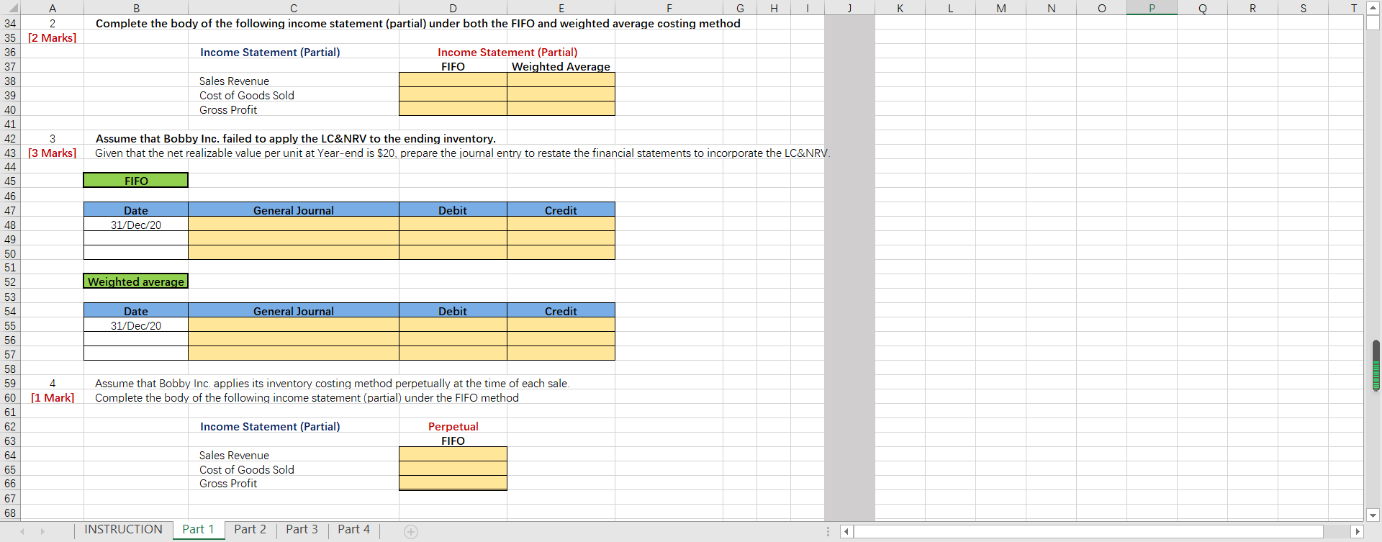1382x542 pixels.
Task: Click Credit cell in row 49
Action: click(561, 238)
